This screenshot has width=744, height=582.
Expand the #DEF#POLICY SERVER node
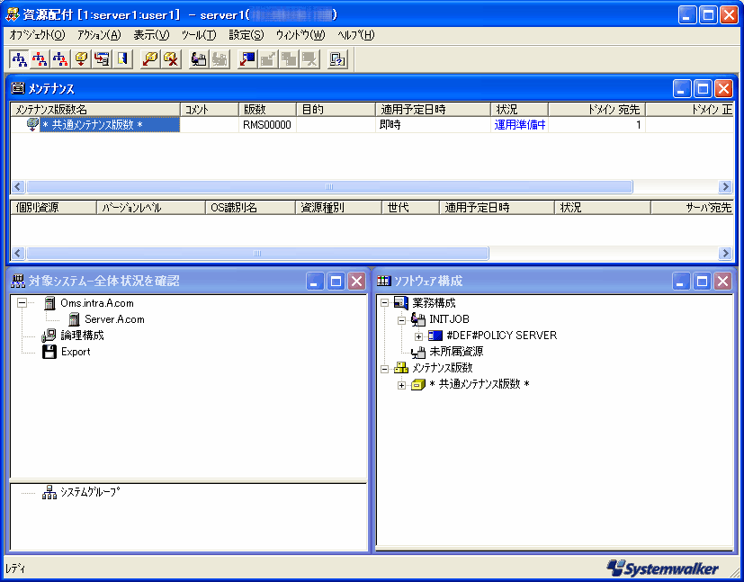pos(418,336)
